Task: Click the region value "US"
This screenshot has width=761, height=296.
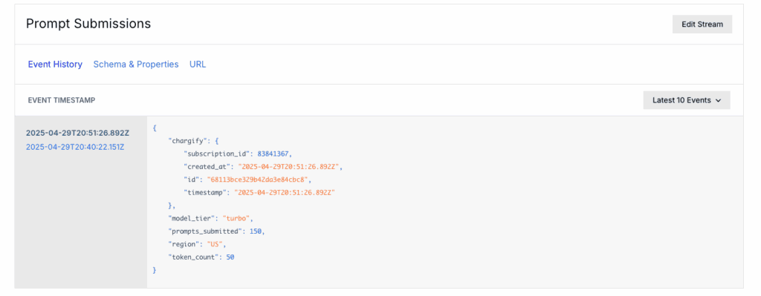Action: 215,244
